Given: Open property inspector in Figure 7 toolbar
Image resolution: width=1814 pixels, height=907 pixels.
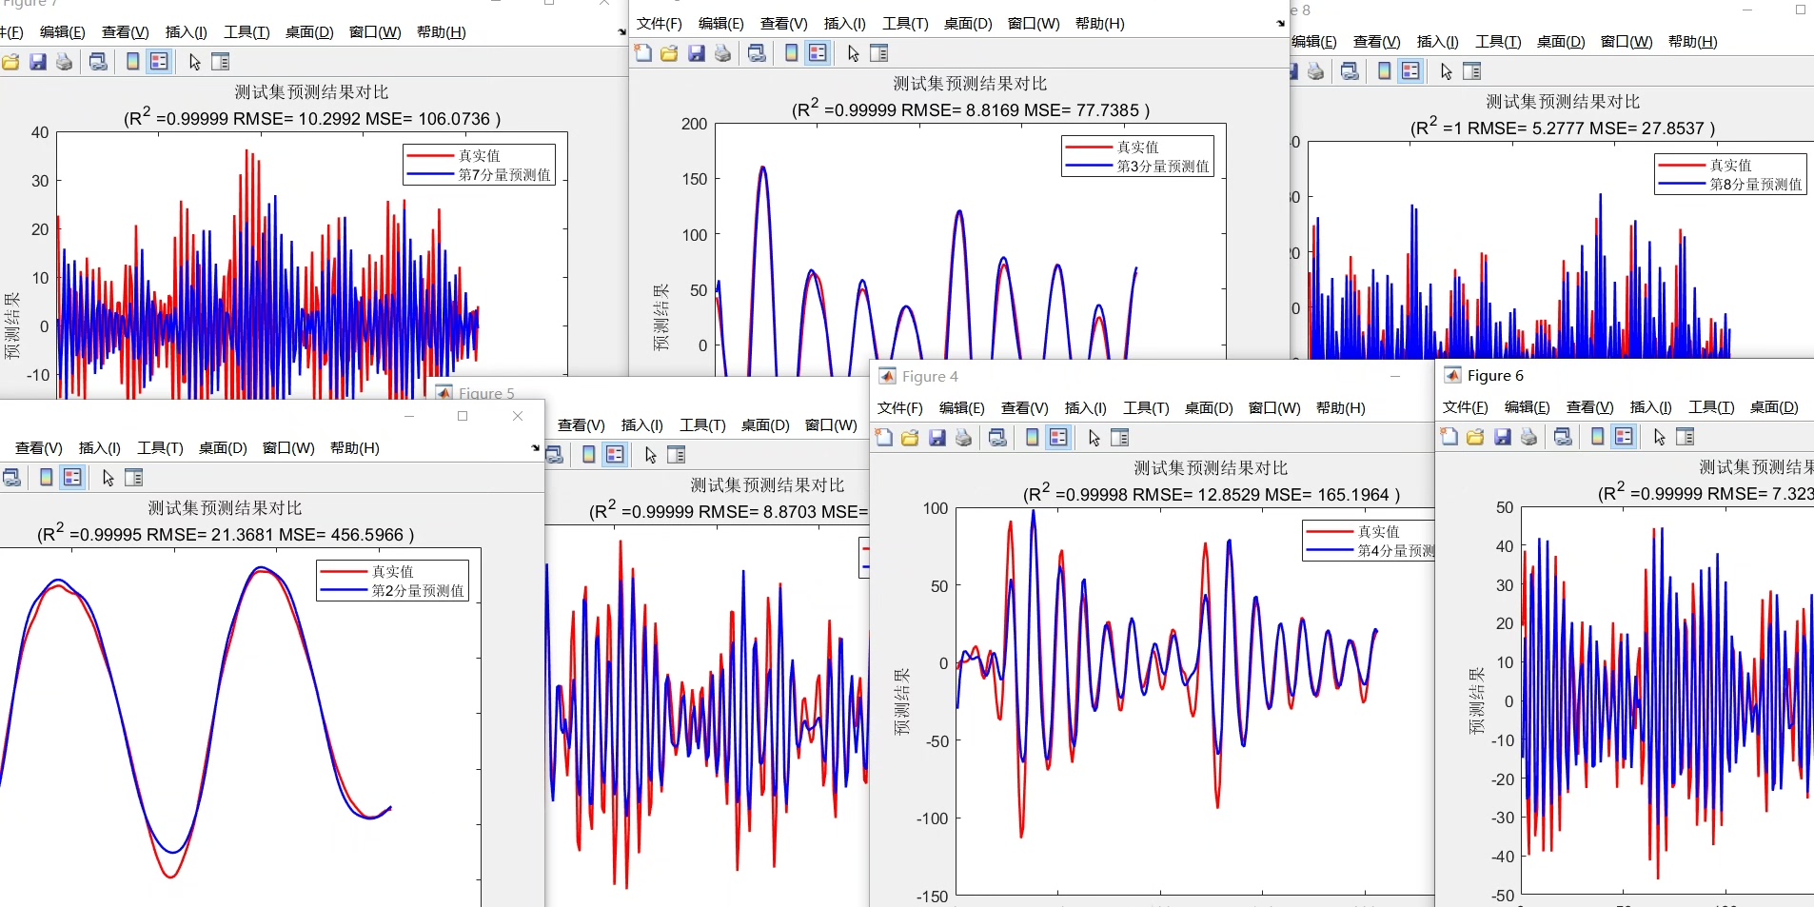Looking at the screenshot, I should 220,62.
